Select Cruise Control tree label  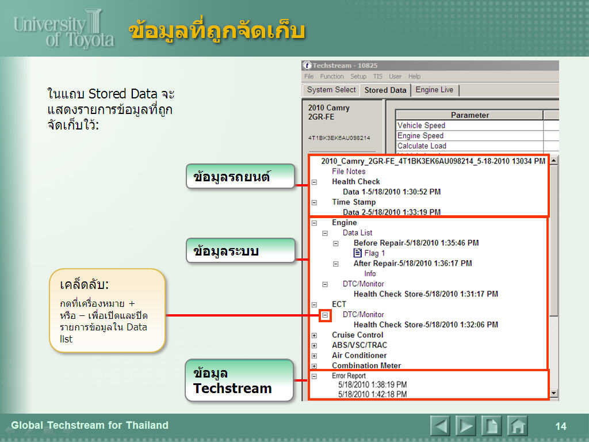pos(358,335)
